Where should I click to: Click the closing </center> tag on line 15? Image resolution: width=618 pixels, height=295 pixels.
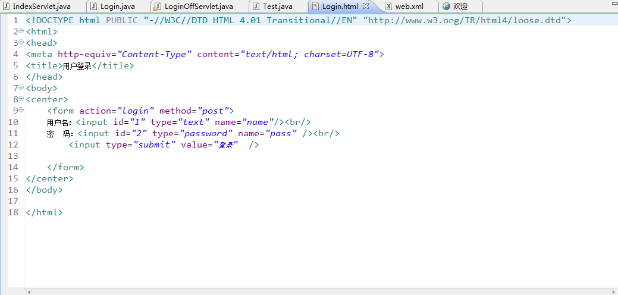click(49, 179)
